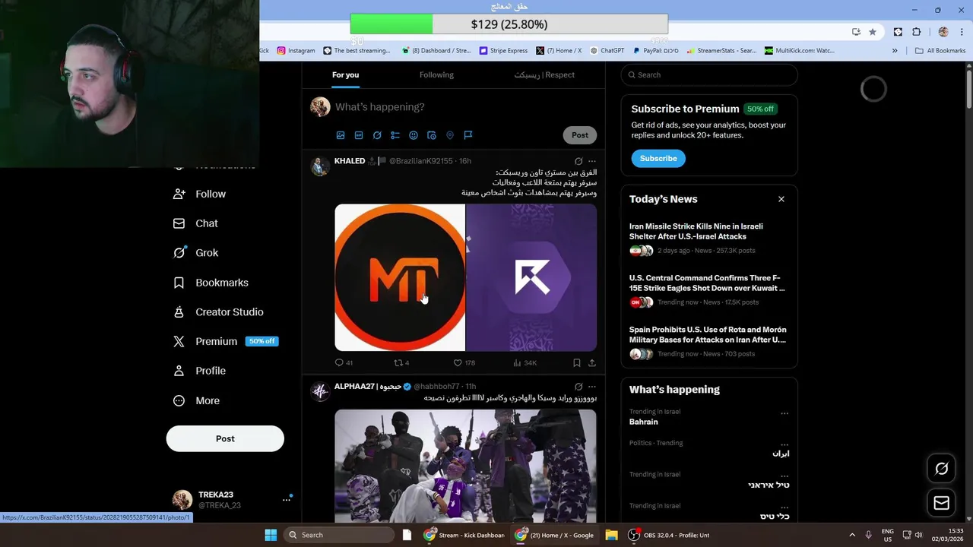Tag location icon in composer
Image resolution: width=973 pixels, height=547 pixels.
pyautogui.click(x=450, y=135)
